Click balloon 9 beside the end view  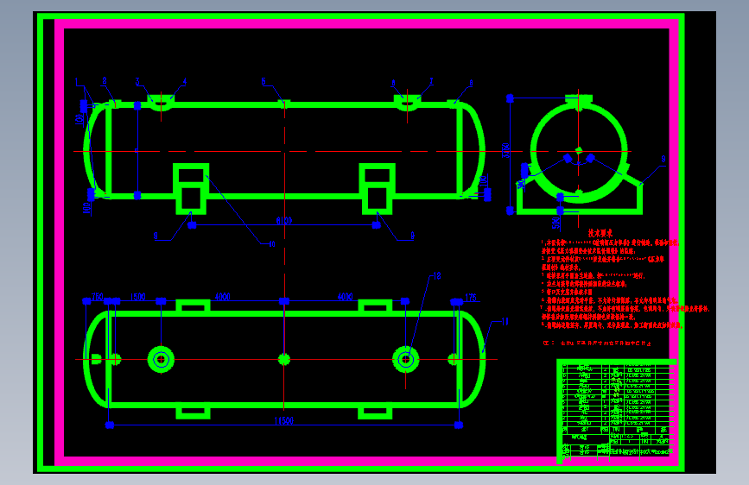663,159
